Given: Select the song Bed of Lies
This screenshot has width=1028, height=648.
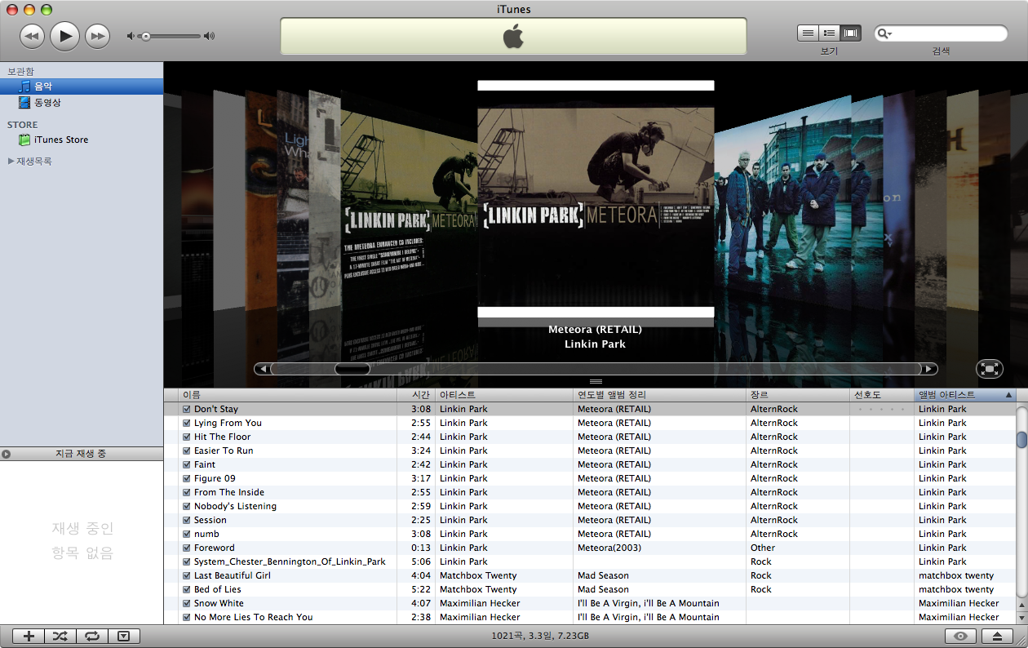Looking at the screenshot, I should tap(218, 589).
